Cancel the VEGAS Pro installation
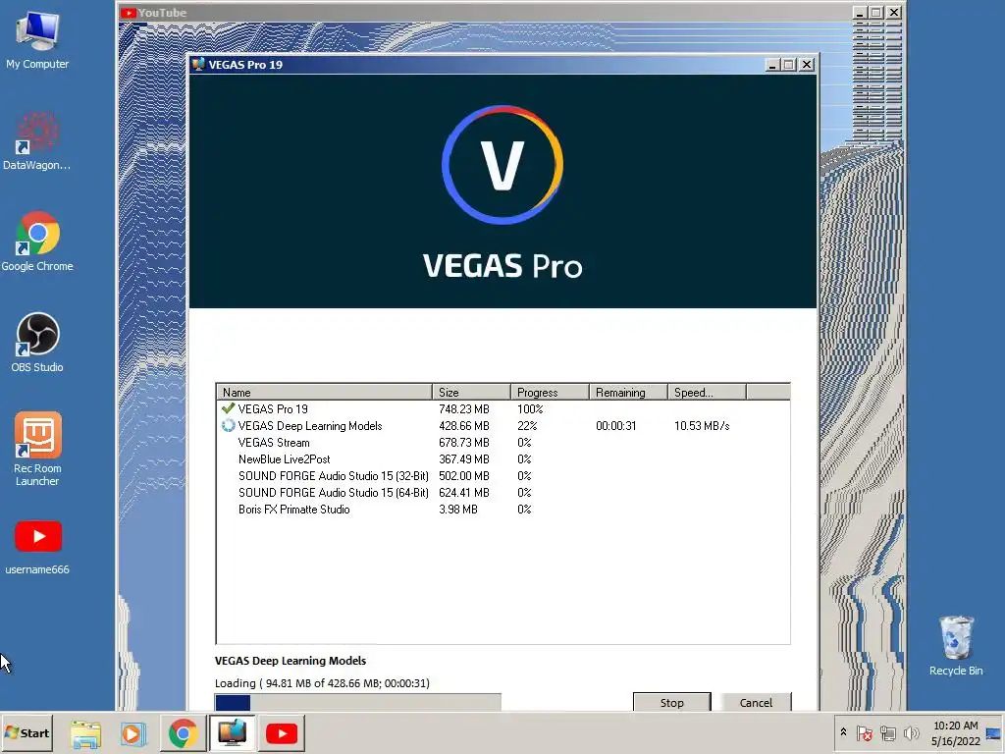This screenshot has width=1005, height=754. point(756,703)
